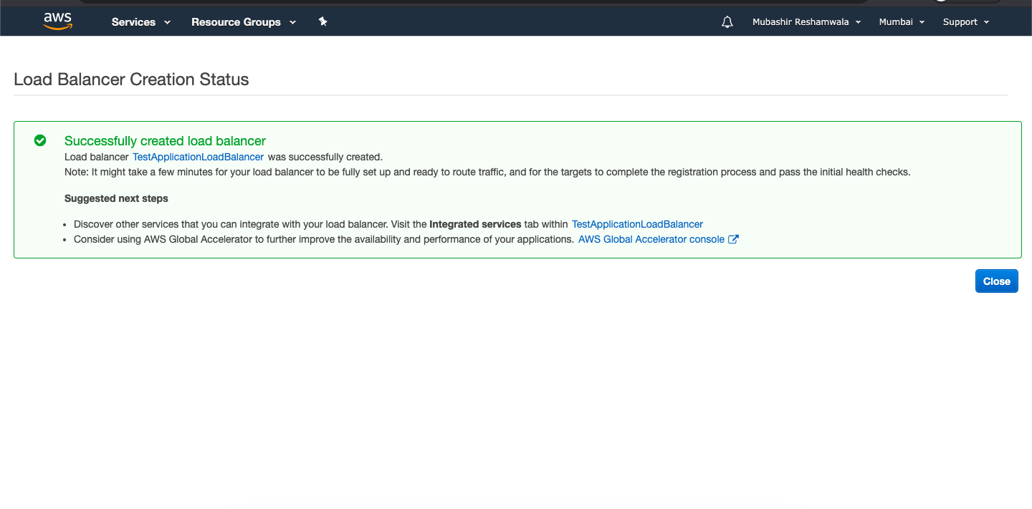1032x509 pixels.
Task: Open the Services menu
Action: pos(141,22)
